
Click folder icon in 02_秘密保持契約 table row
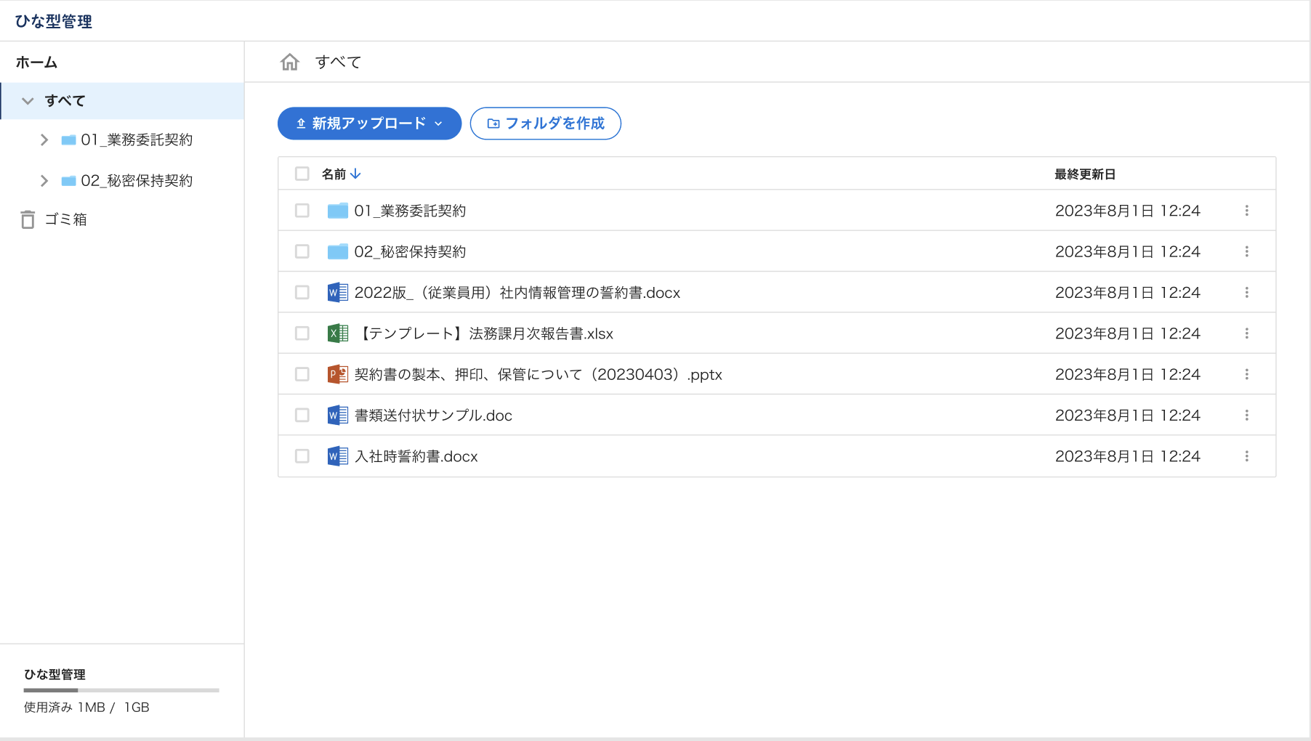(338, 251)
